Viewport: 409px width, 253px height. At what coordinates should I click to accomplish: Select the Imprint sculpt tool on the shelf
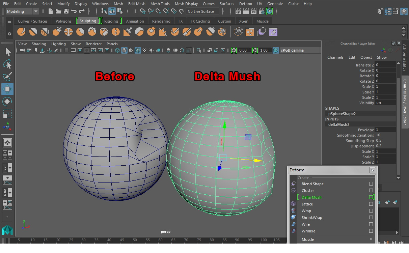tap(128, 32)
